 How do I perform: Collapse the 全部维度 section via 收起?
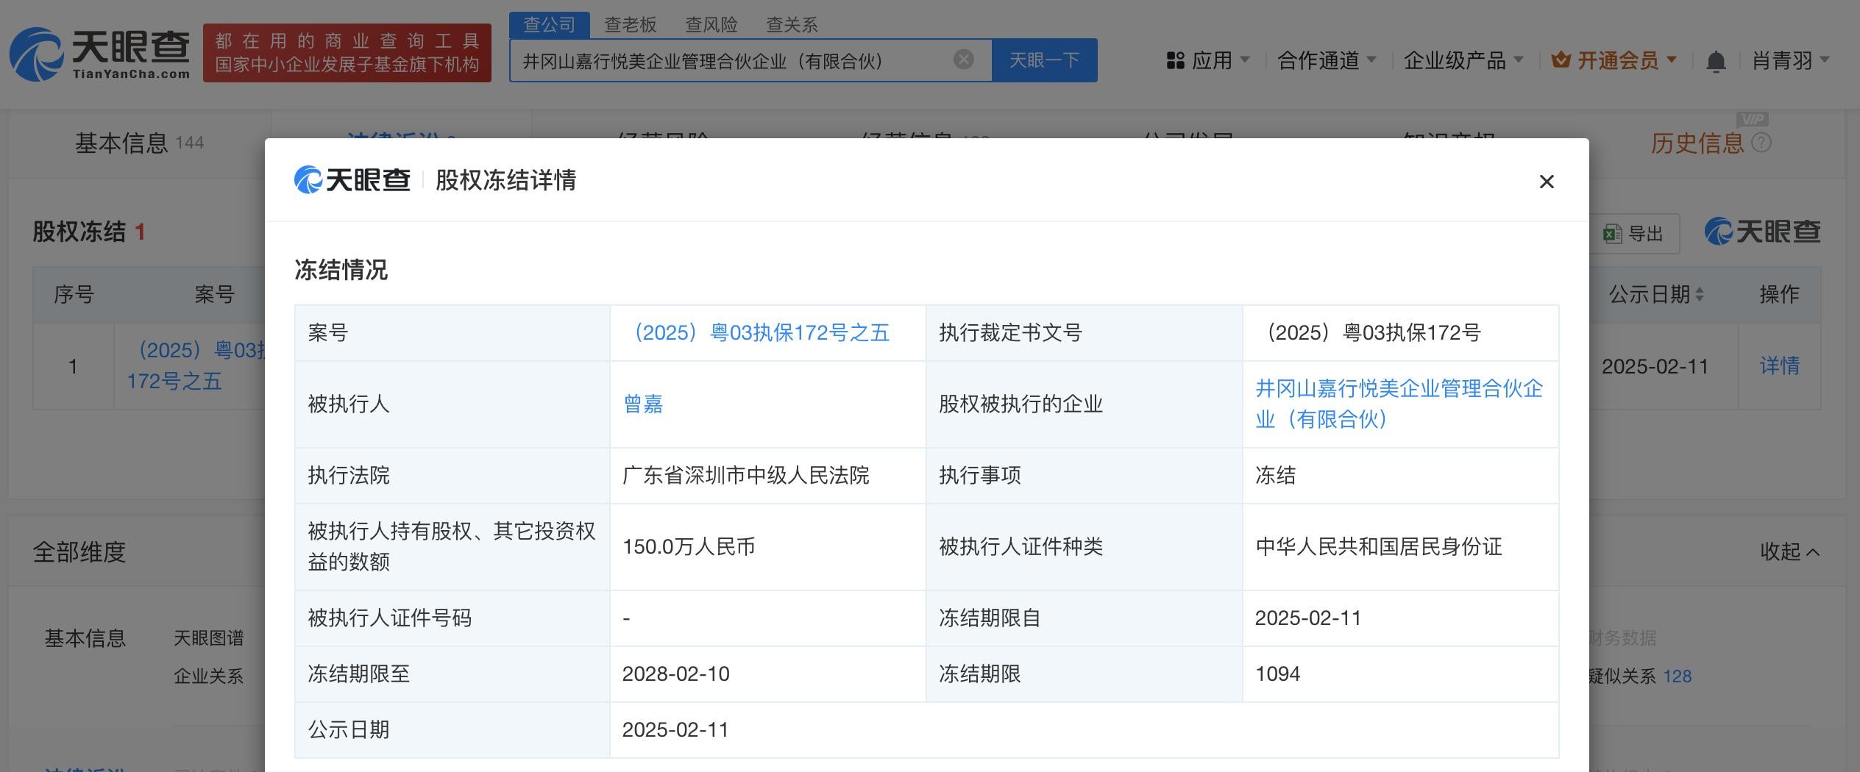click(x=1789, y=551)
